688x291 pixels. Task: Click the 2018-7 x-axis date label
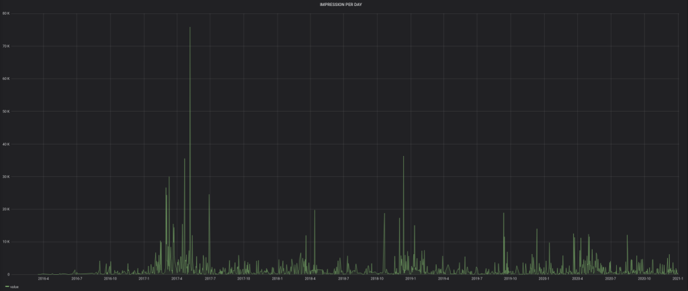click(343, 278)
